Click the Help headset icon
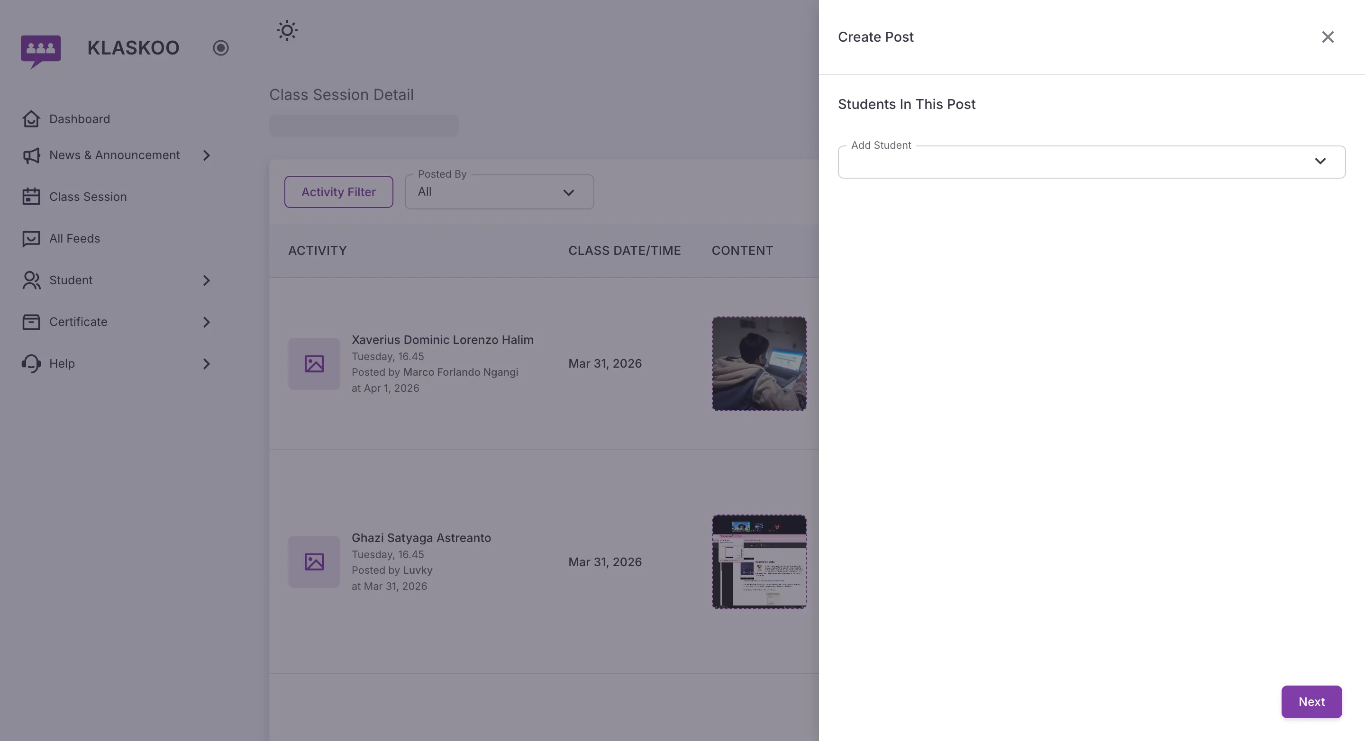1365x741 pixels. [31, 363]
